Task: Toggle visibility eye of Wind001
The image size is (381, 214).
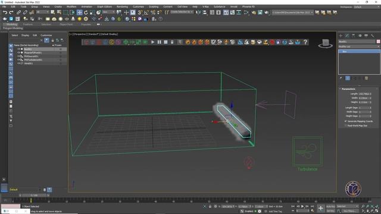Action: [x=18, y=64]
